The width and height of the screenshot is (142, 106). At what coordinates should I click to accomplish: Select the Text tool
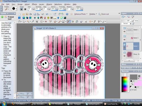pyautogui.click(x=86, y=21)
